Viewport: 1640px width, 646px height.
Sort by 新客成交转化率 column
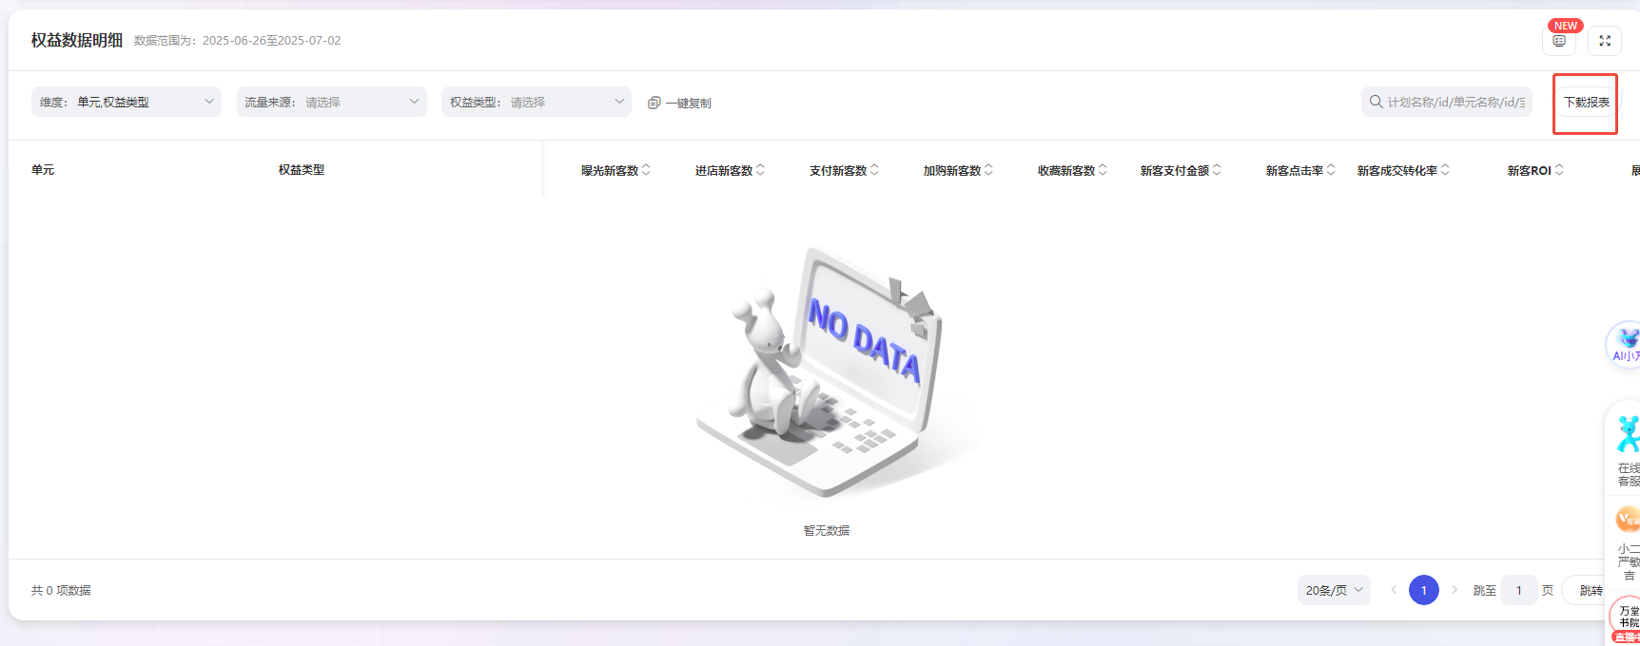1446,170
